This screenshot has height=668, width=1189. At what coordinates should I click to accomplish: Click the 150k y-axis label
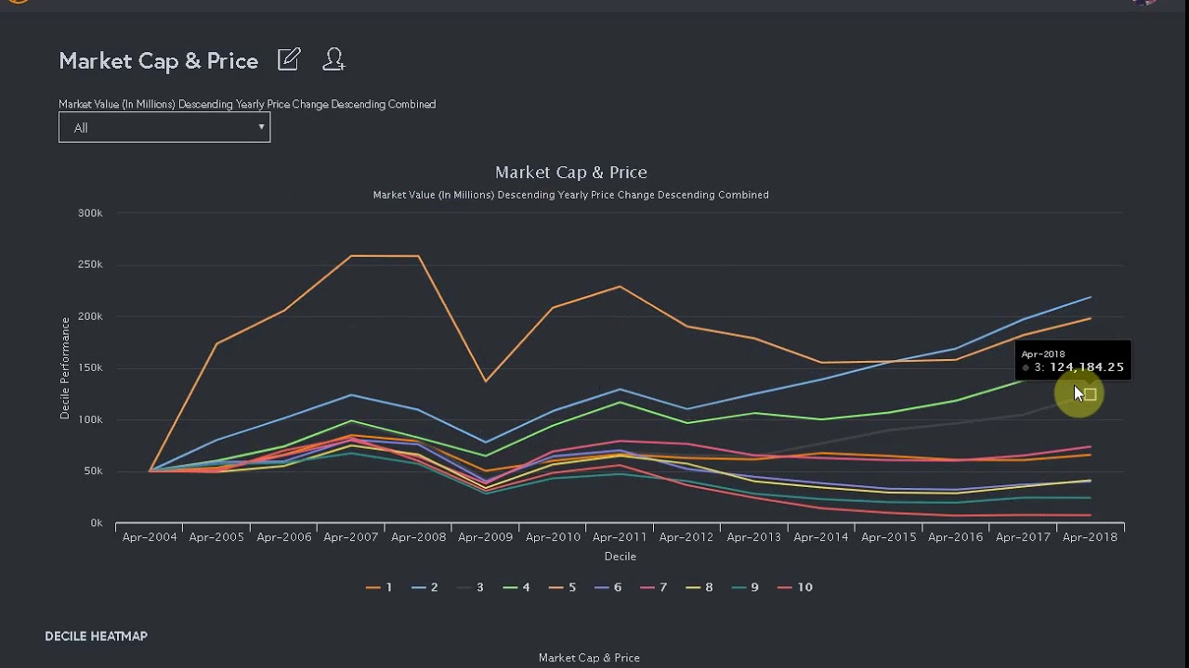point(90,368)
